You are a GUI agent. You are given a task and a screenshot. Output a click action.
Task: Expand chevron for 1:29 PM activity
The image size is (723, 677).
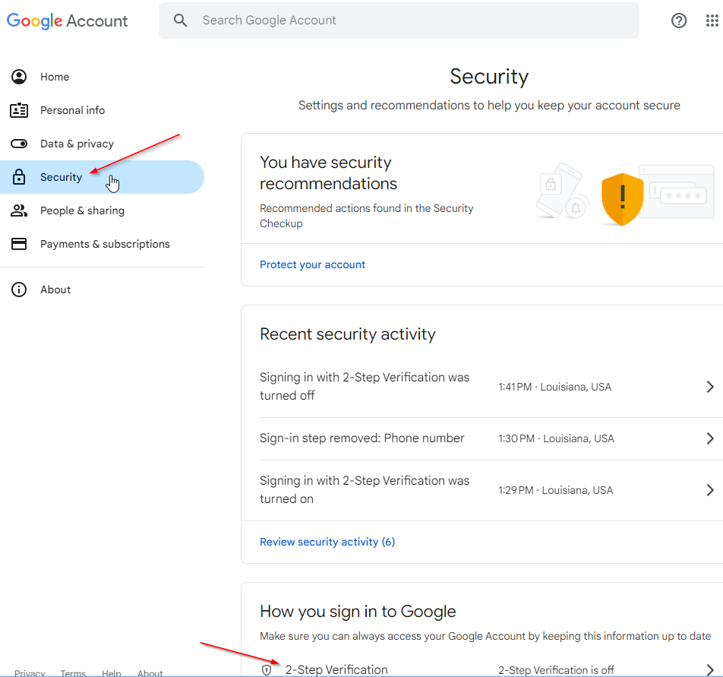(710, 490)
